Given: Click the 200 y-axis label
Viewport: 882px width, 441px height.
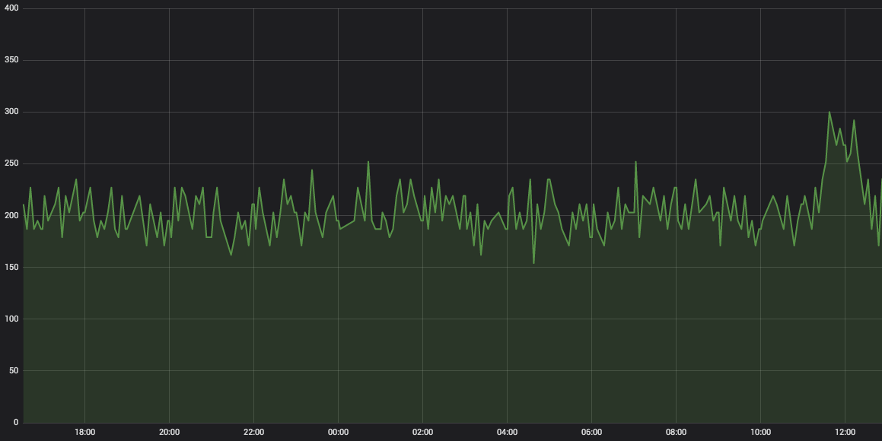Looking at the screenshot, I should point(11,215).
